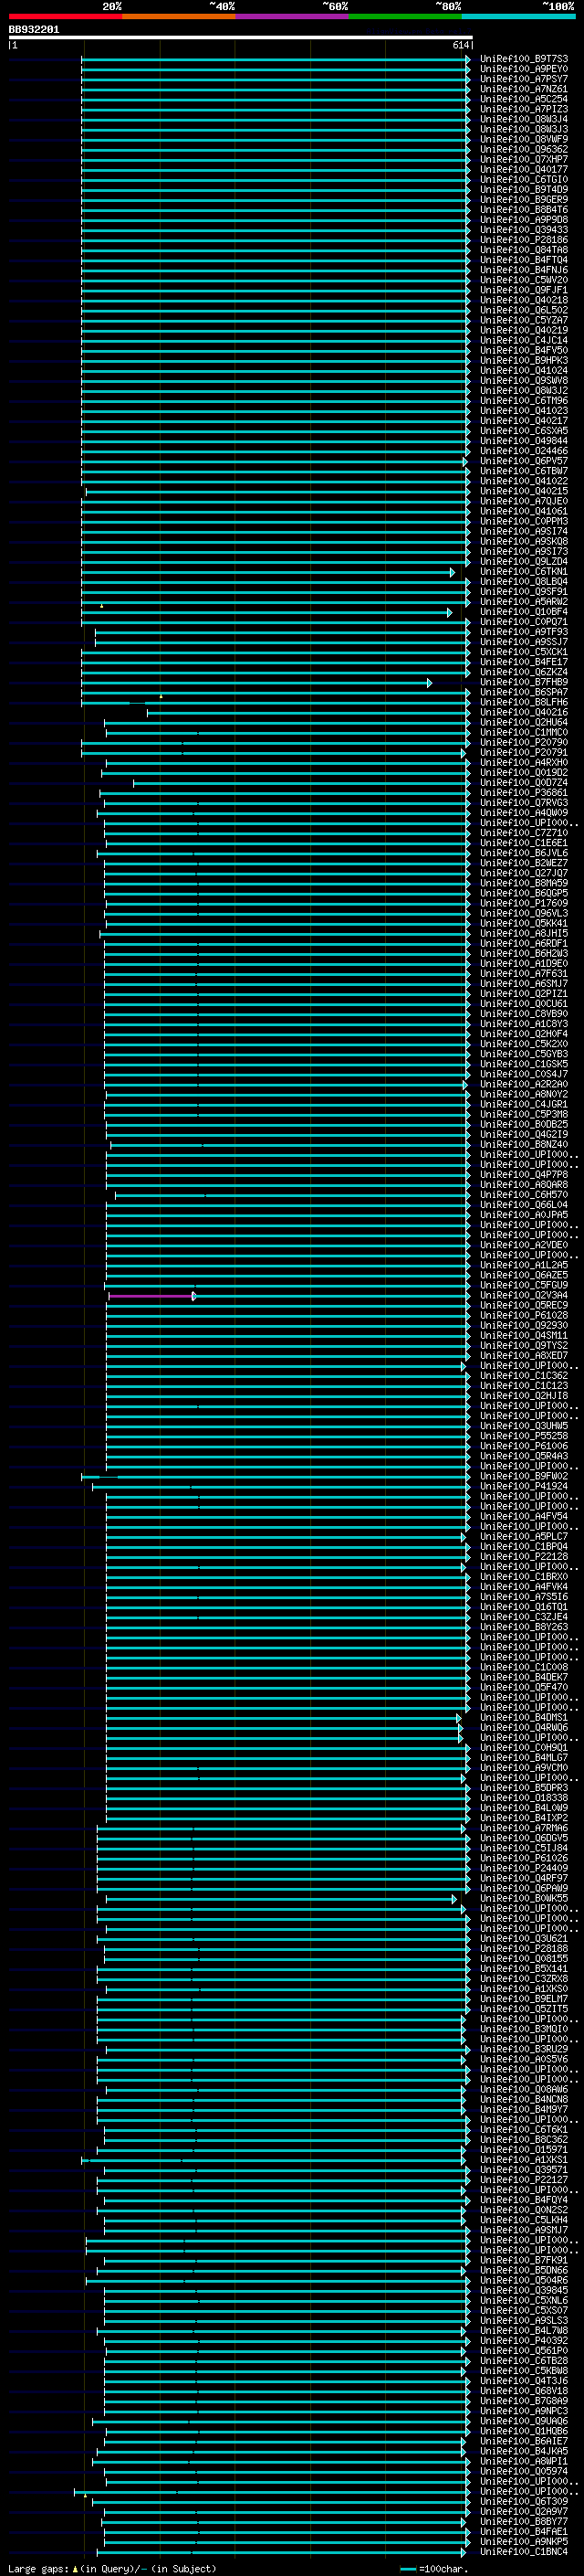The image size is (584, 2576).
Task: Click hit label UniRef100_C7Z710
Action: pyautogui.click(x=523, y=832)
